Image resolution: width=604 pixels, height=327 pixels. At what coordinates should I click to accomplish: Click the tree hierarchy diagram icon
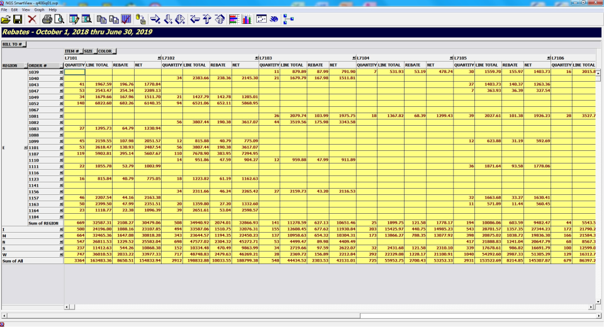coord(289,19)
